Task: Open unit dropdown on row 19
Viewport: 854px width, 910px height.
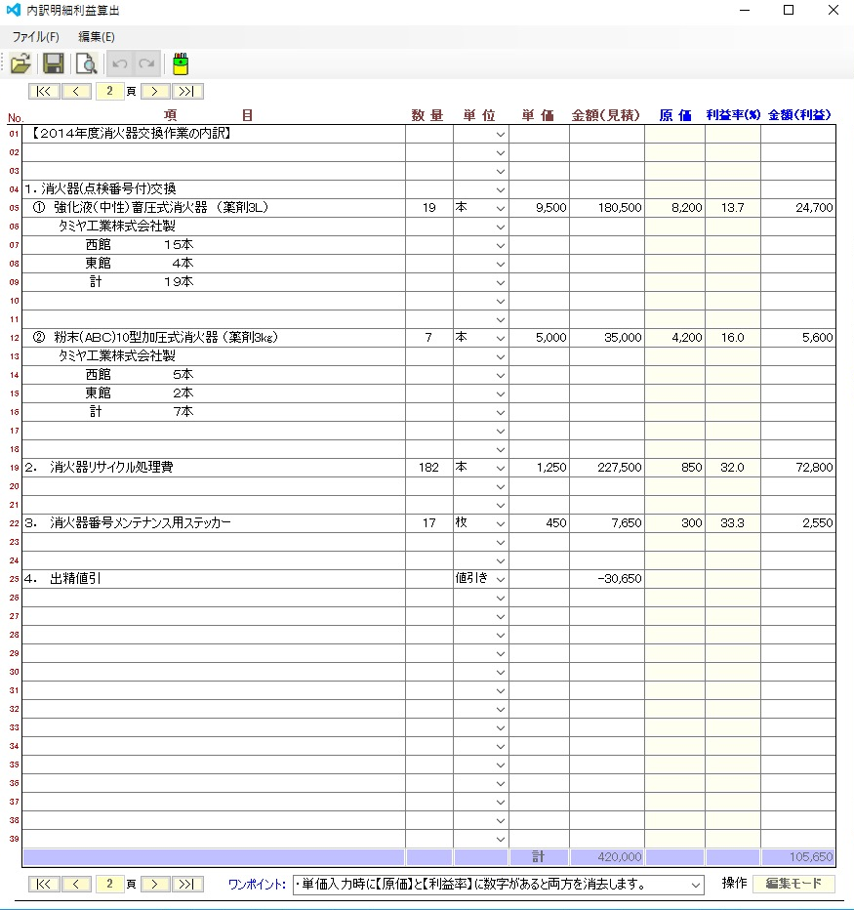Action: [500, 469]
